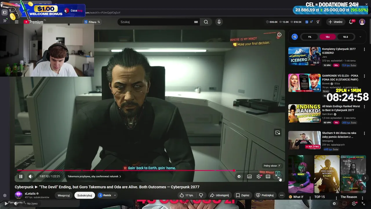Go to YouTube Premium home logo
The width and height of the screenshot is (371, 209).
pyautogui.click(x=34, y=22)
